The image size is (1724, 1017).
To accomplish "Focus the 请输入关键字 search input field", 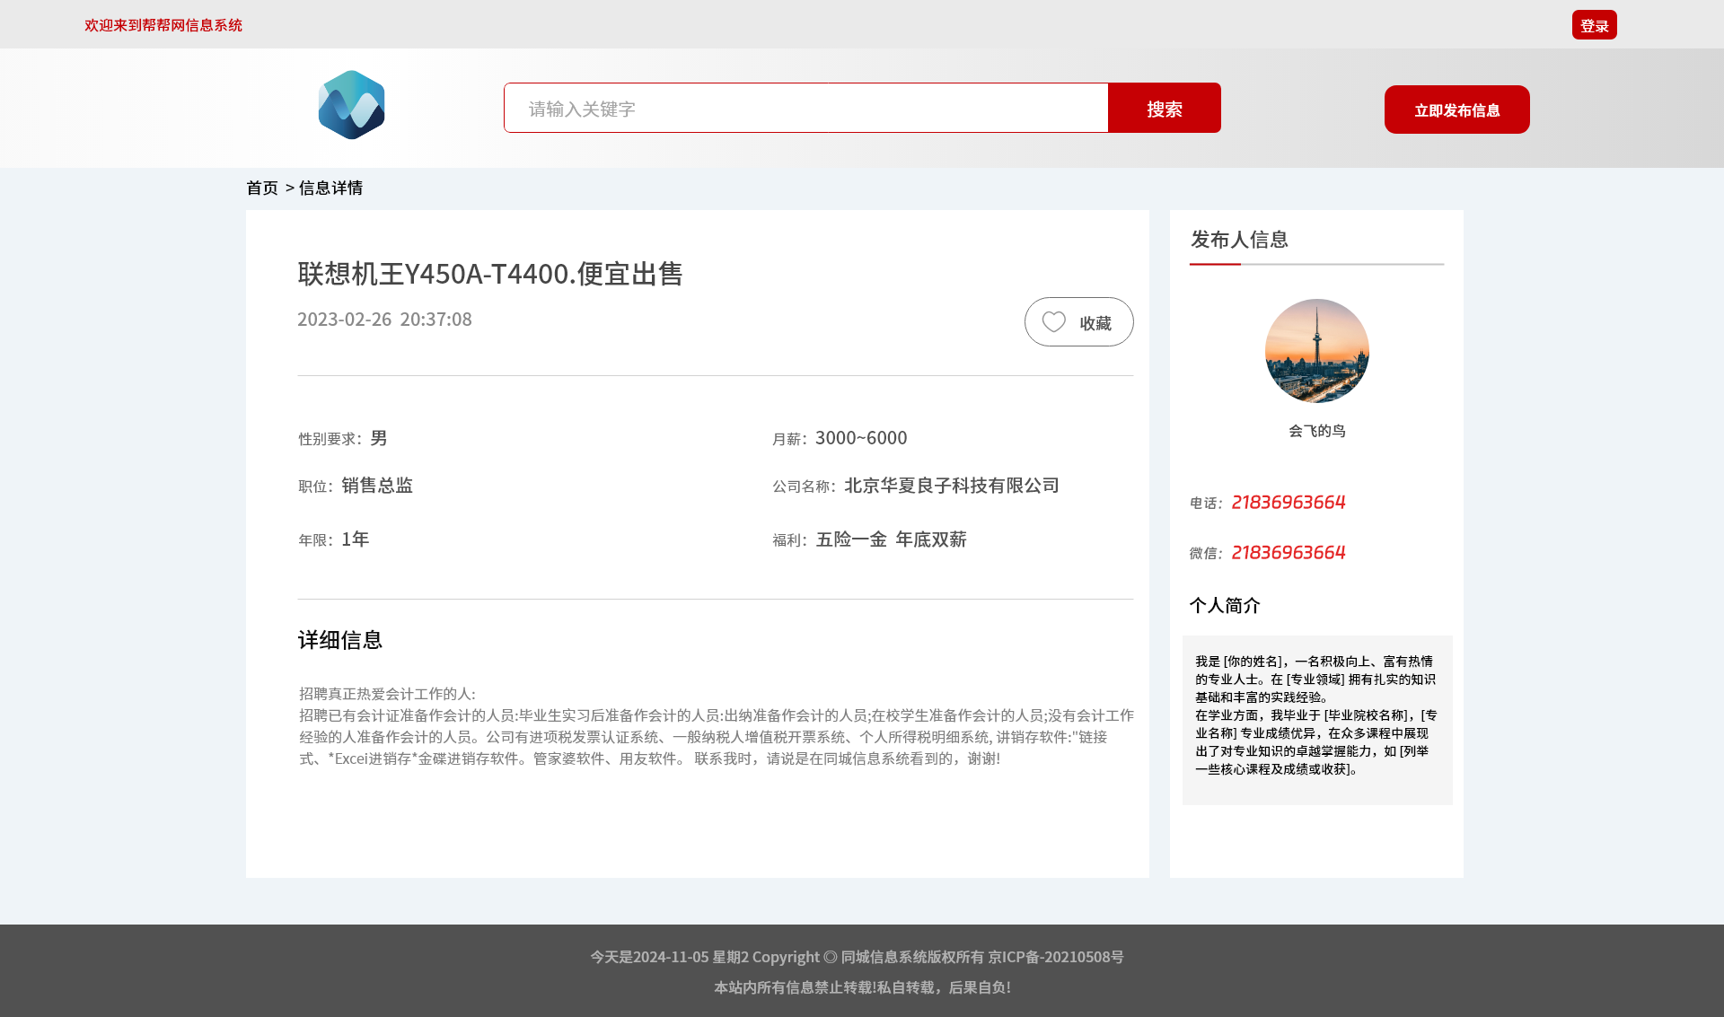I will (x=805, y=109).
